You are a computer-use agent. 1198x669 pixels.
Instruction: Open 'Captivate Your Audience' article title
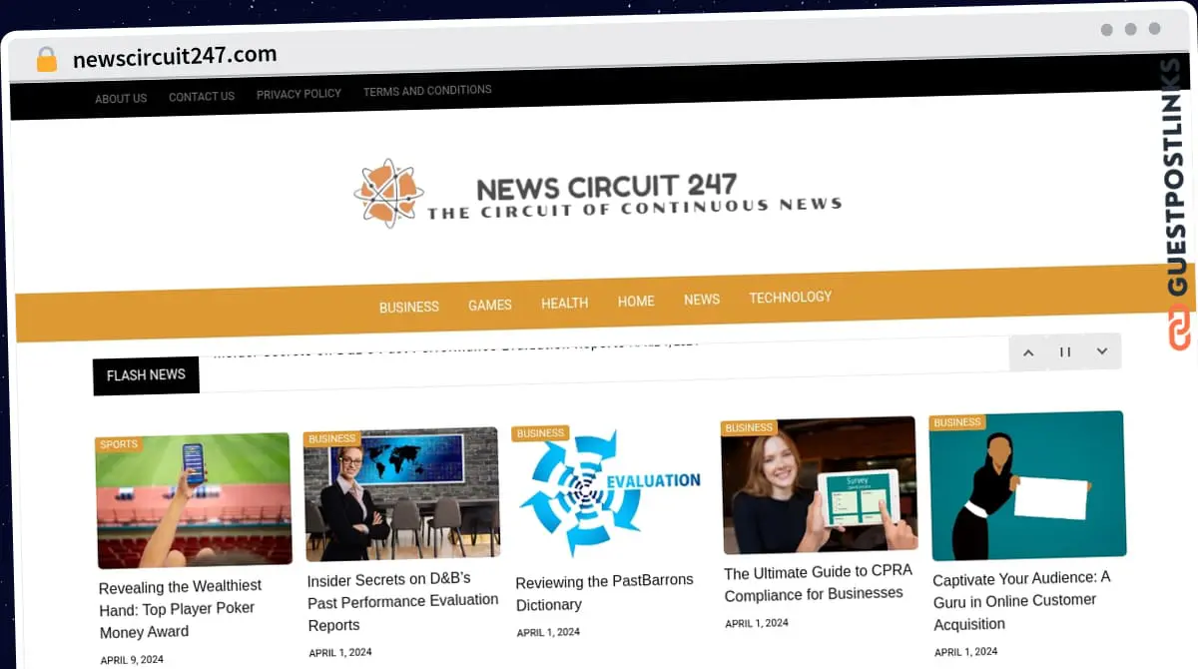pyautogui.click(x=1021, y=600)
